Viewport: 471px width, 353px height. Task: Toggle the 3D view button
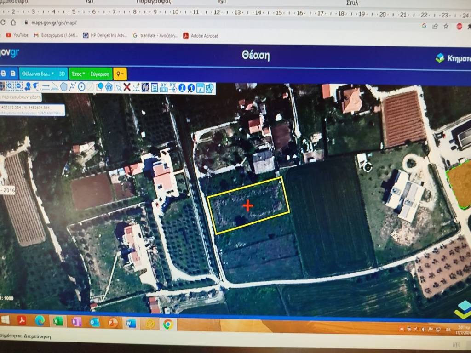pyautogui.click(x=62, y=74)
